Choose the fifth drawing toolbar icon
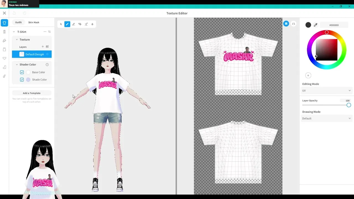354x199 pixels. click(86, 24)
